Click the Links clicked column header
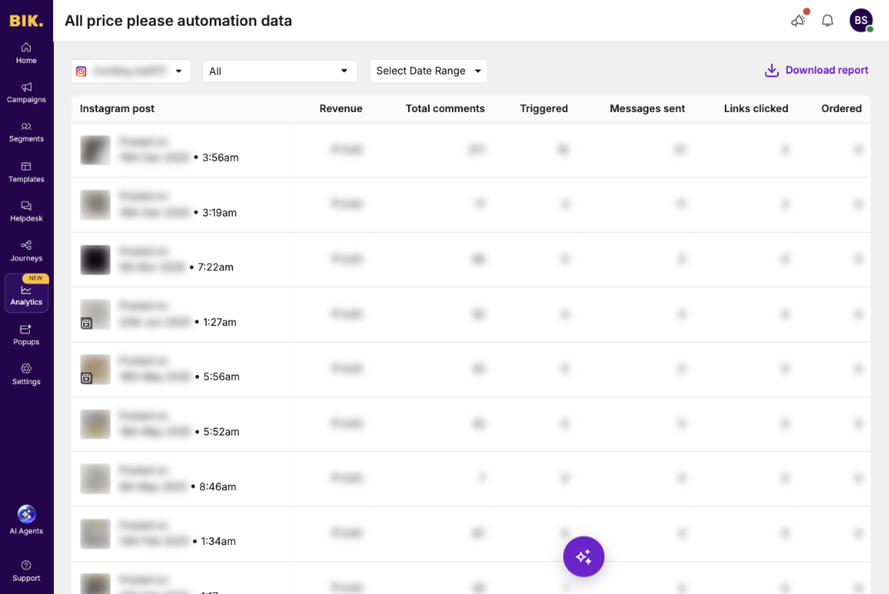 pyautogui.click(x=755, y=109)
